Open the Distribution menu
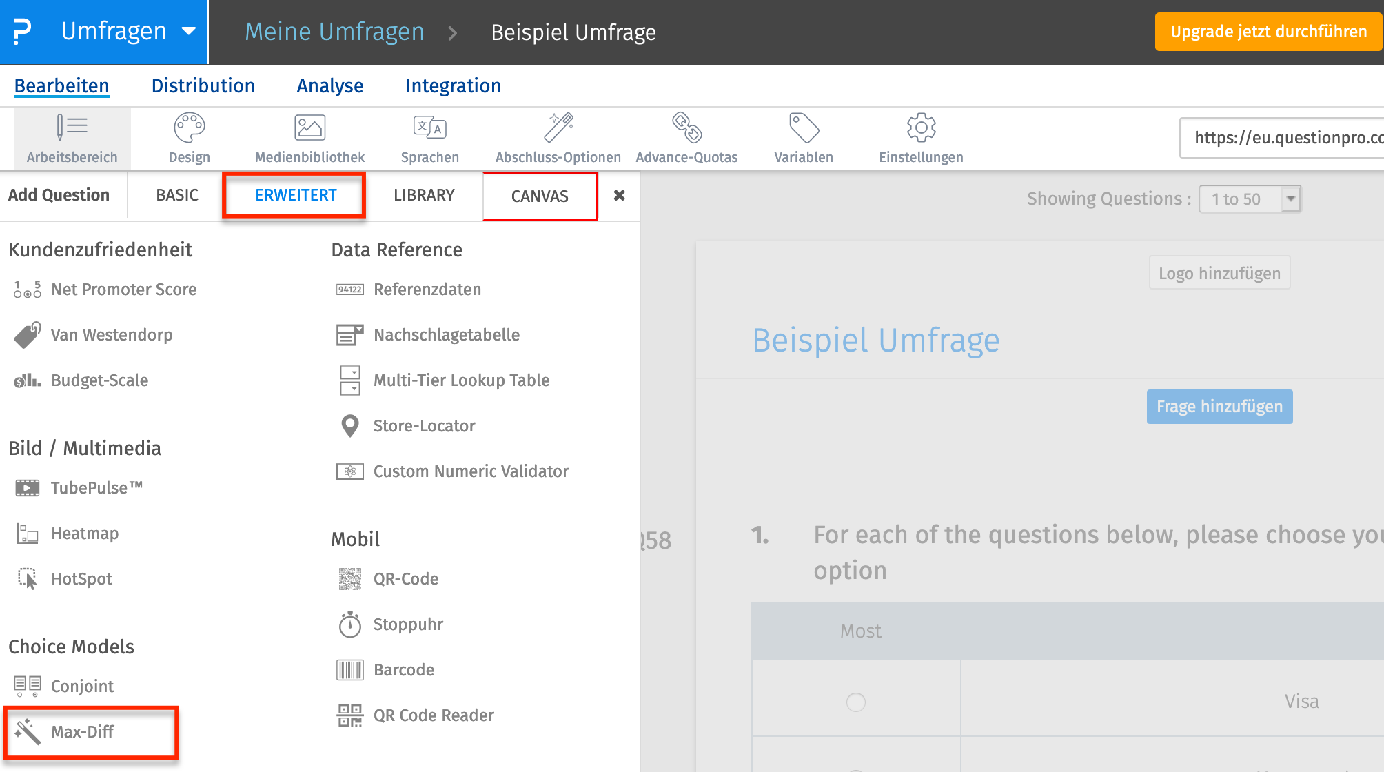Viewport: 1384px width, 772px height. pos(203,85)
